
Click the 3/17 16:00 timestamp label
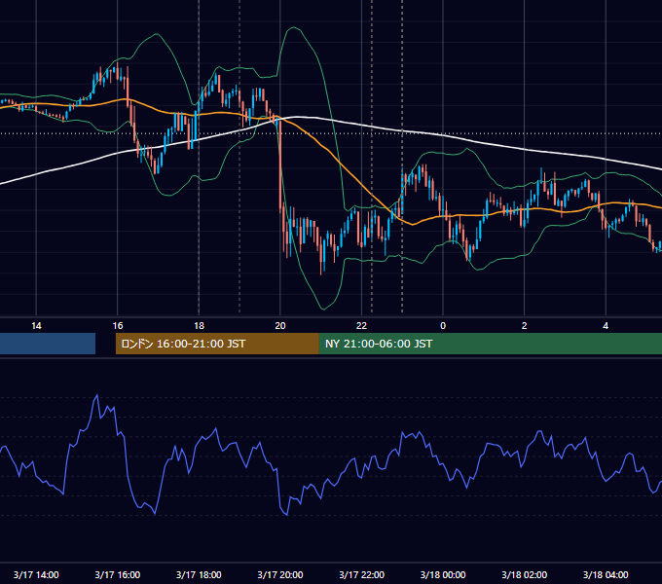(x=118, y=574)
